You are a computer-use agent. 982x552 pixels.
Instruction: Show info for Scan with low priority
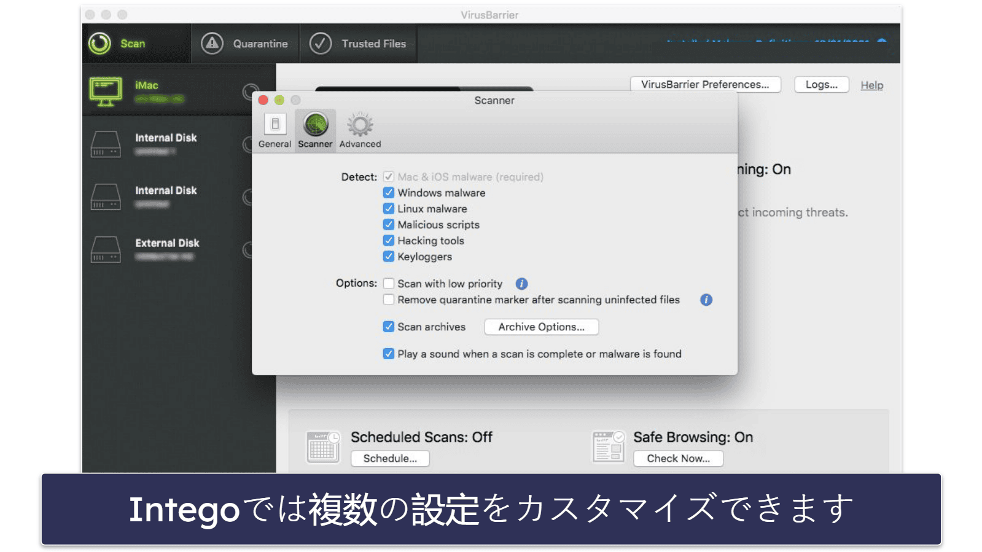(x=521, y=284)
